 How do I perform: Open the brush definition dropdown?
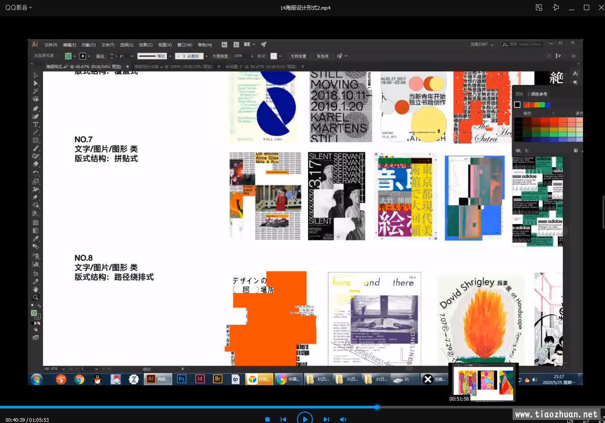point(206,56)
